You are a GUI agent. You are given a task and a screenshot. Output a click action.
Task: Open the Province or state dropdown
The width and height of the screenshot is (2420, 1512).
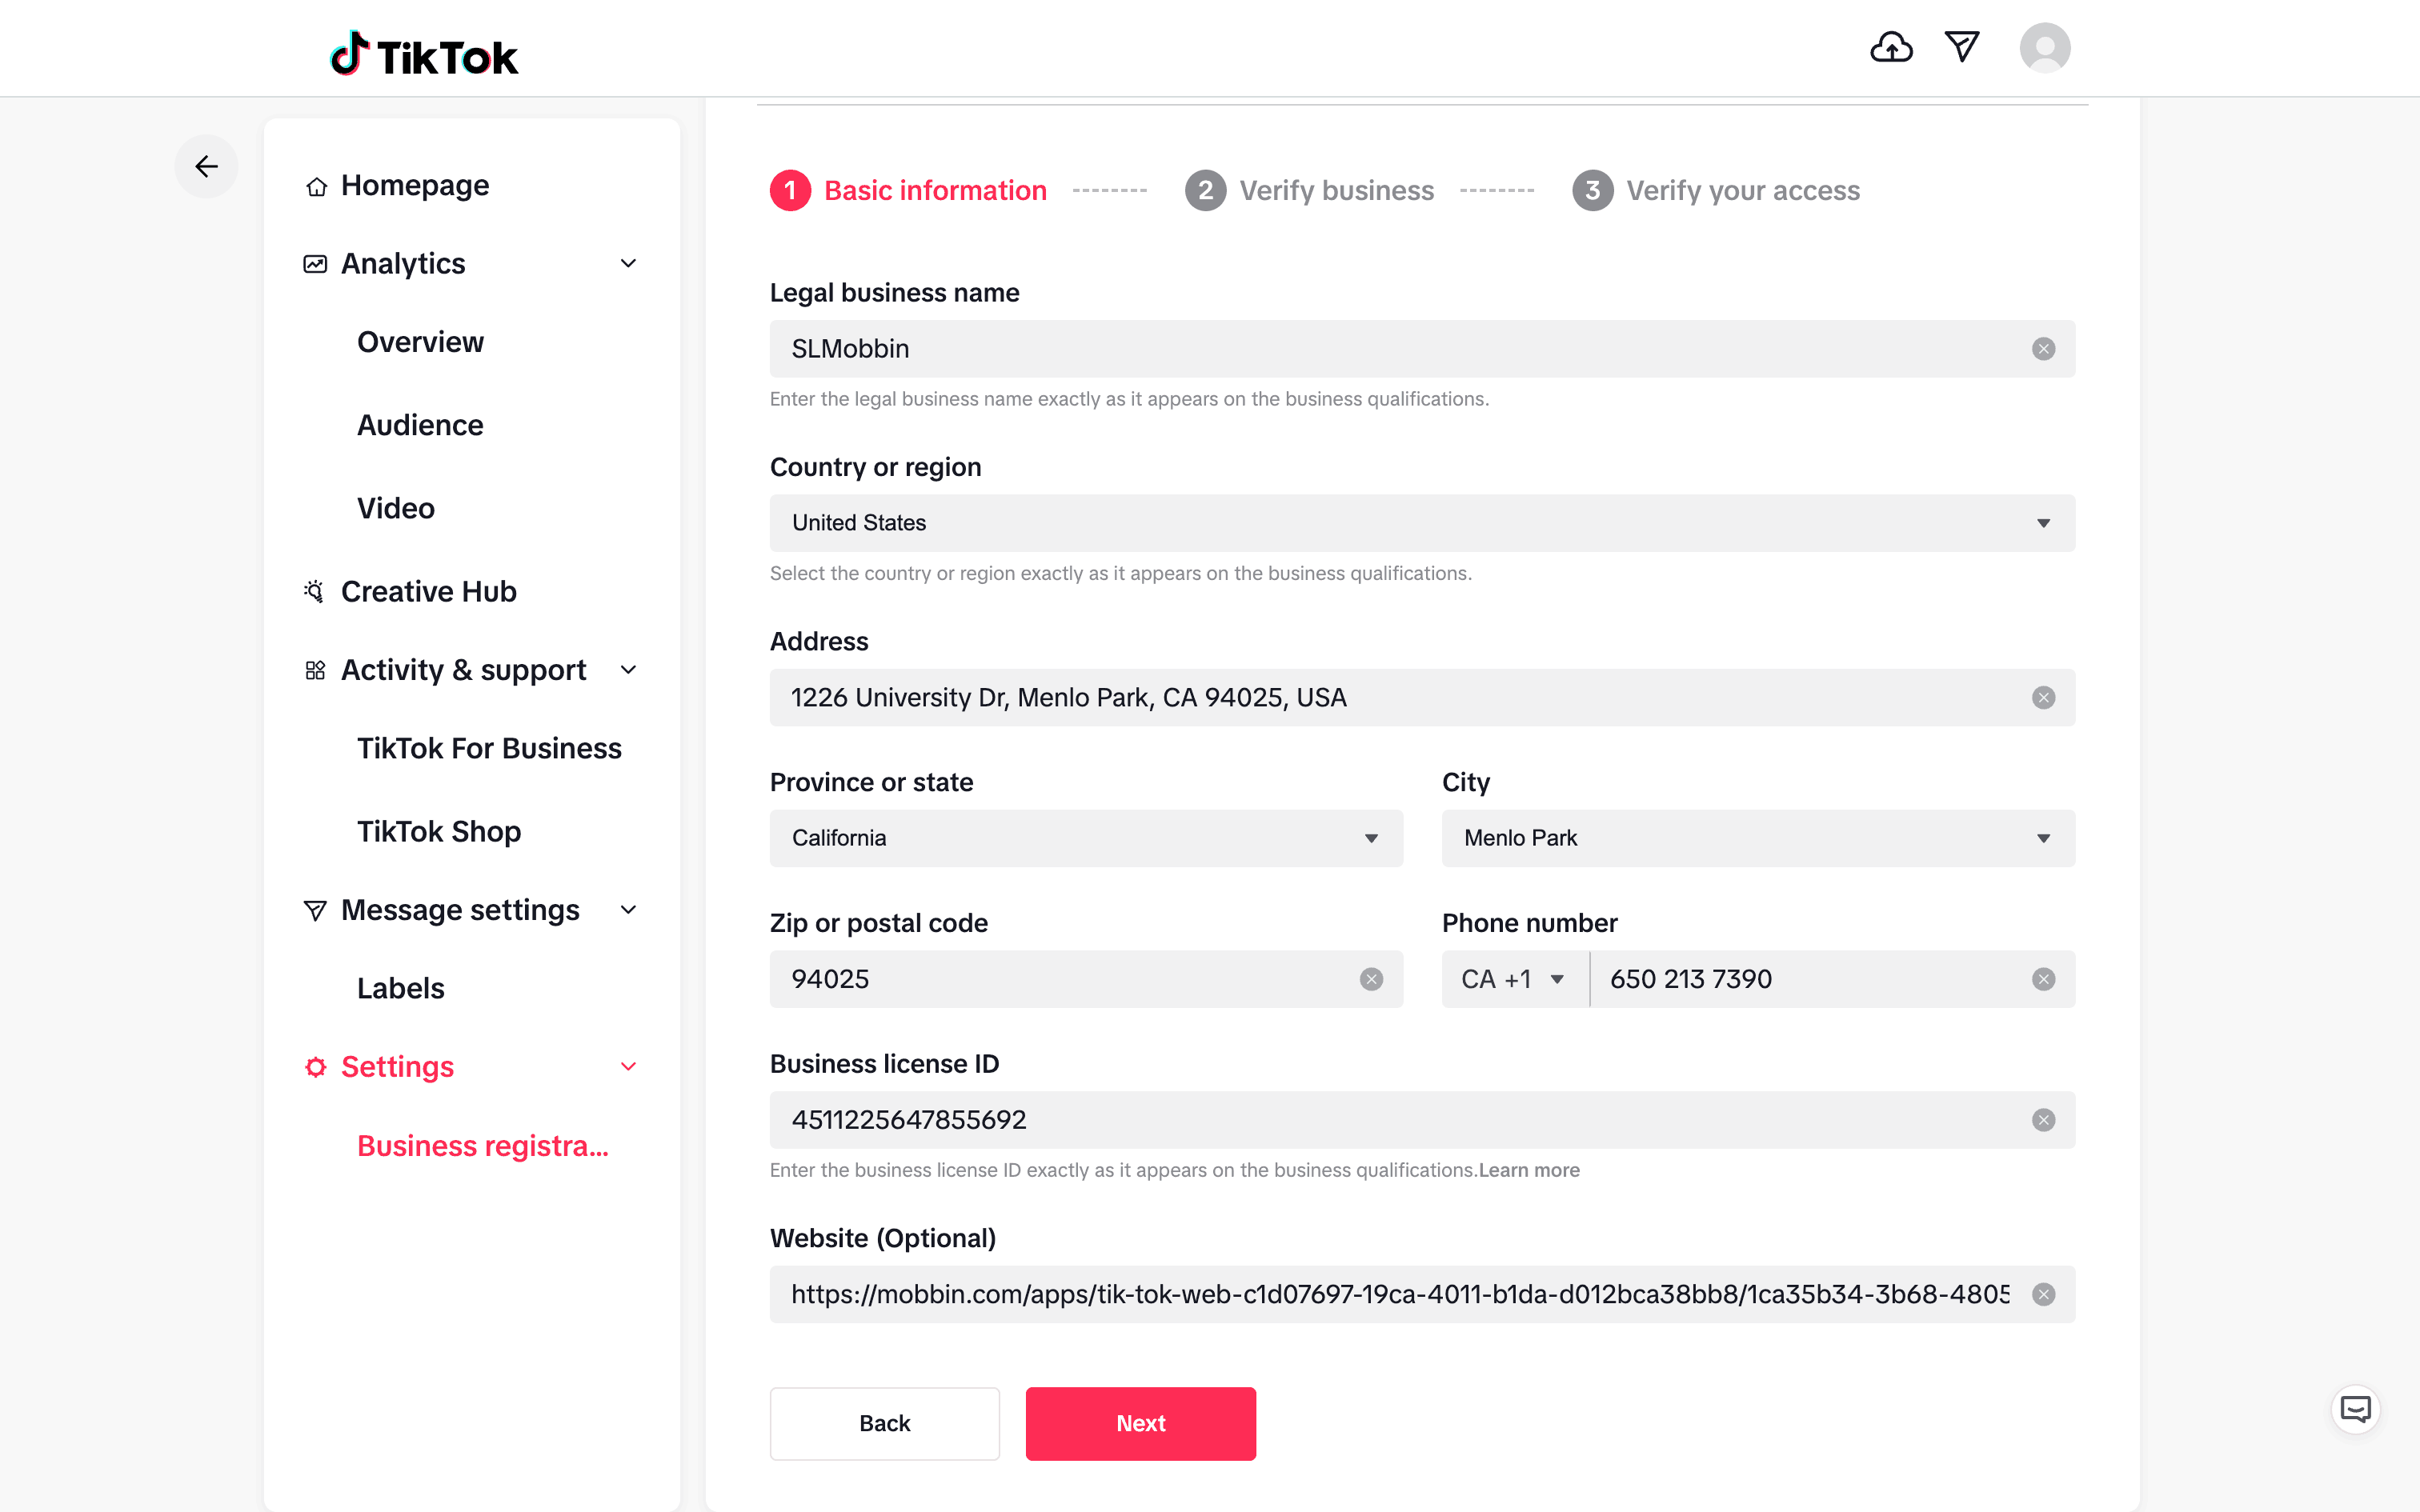point(1085,838)
